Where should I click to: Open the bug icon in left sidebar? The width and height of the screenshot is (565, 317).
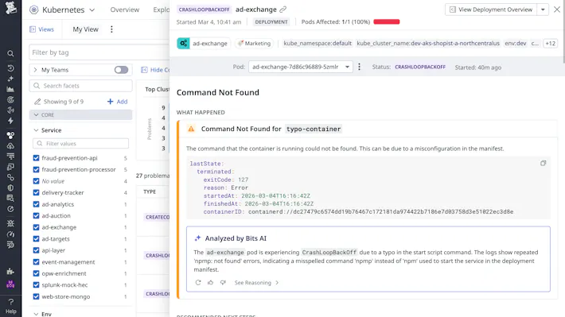point(10,223)
